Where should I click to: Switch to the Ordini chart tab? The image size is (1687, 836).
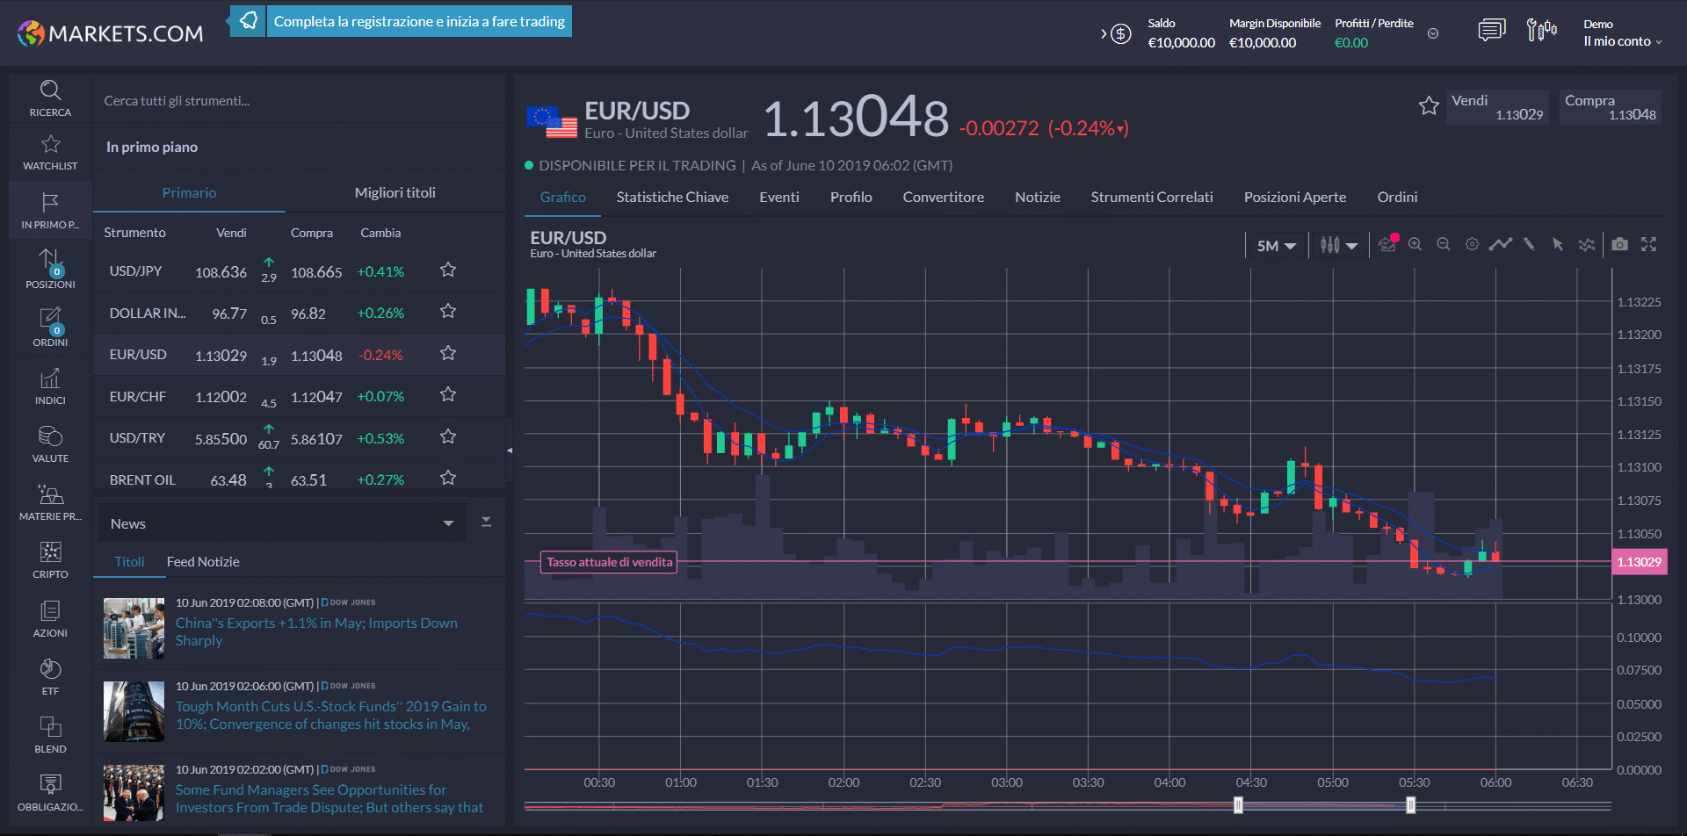(1397, 197)
